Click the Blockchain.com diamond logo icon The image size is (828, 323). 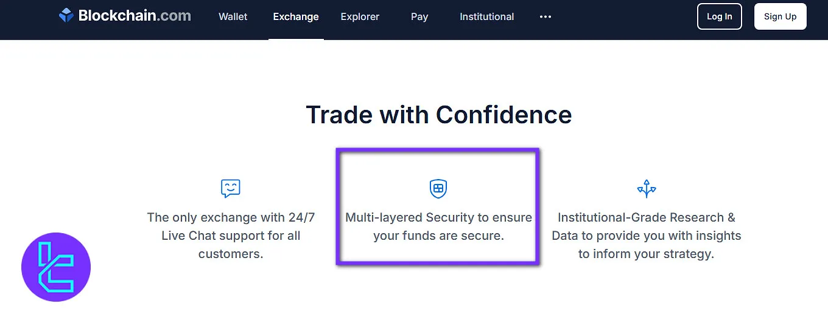[x=66, y=16]
